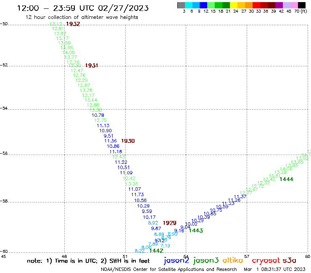Click the jason2 satellite legend label

(177, 260)
